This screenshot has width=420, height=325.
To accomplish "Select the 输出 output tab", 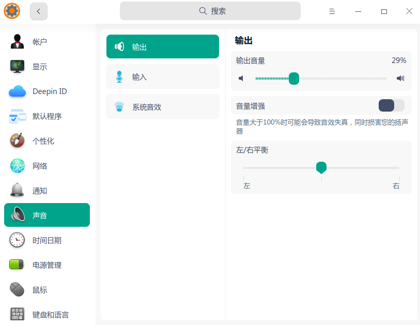I will pyautogui.click(x=163, y=47).
